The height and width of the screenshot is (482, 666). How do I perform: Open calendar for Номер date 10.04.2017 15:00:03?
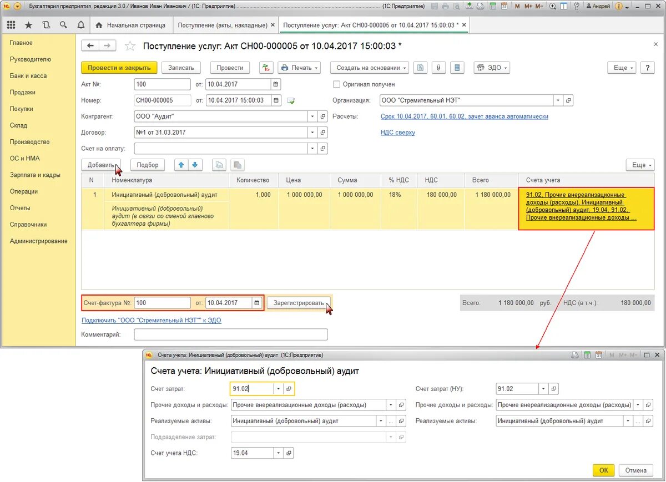click(276, 100)
